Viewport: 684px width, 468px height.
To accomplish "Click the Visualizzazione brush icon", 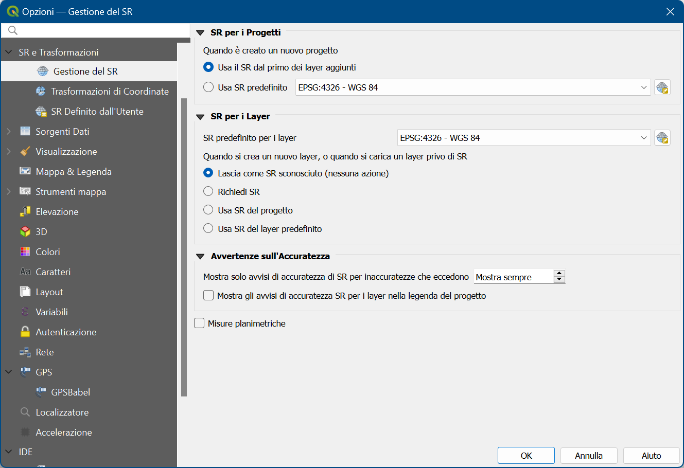I will click(x=25, y=151).
